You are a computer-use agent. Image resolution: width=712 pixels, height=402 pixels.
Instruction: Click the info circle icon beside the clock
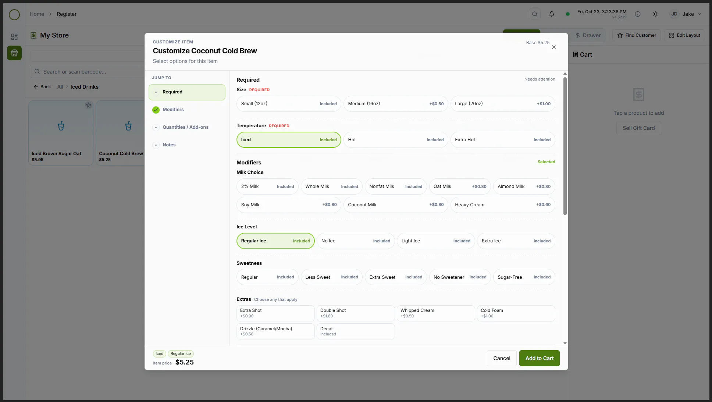[x=638, y=14]
